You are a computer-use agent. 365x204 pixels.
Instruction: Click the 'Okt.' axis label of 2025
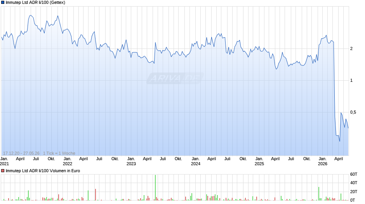point(307,159)
